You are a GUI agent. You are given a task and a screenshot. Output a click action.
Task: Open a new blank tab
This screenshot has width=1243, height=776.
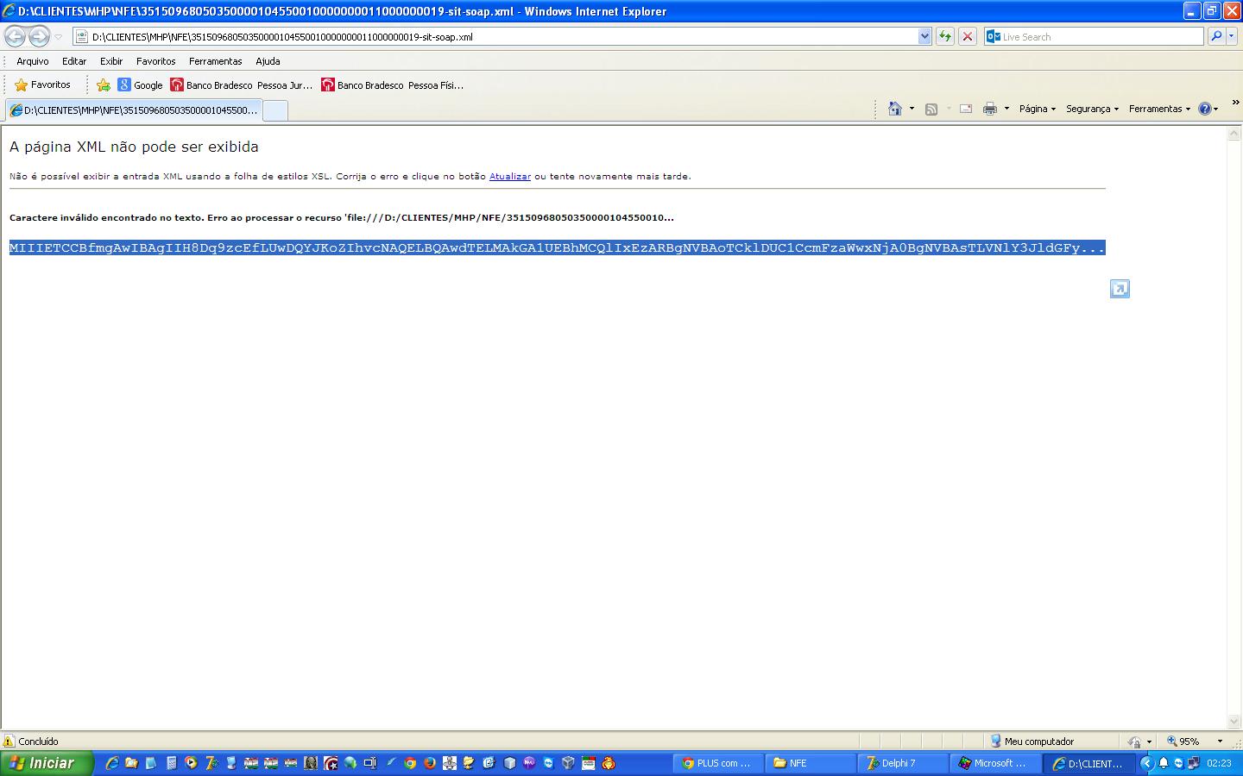[x=274, y=110]
